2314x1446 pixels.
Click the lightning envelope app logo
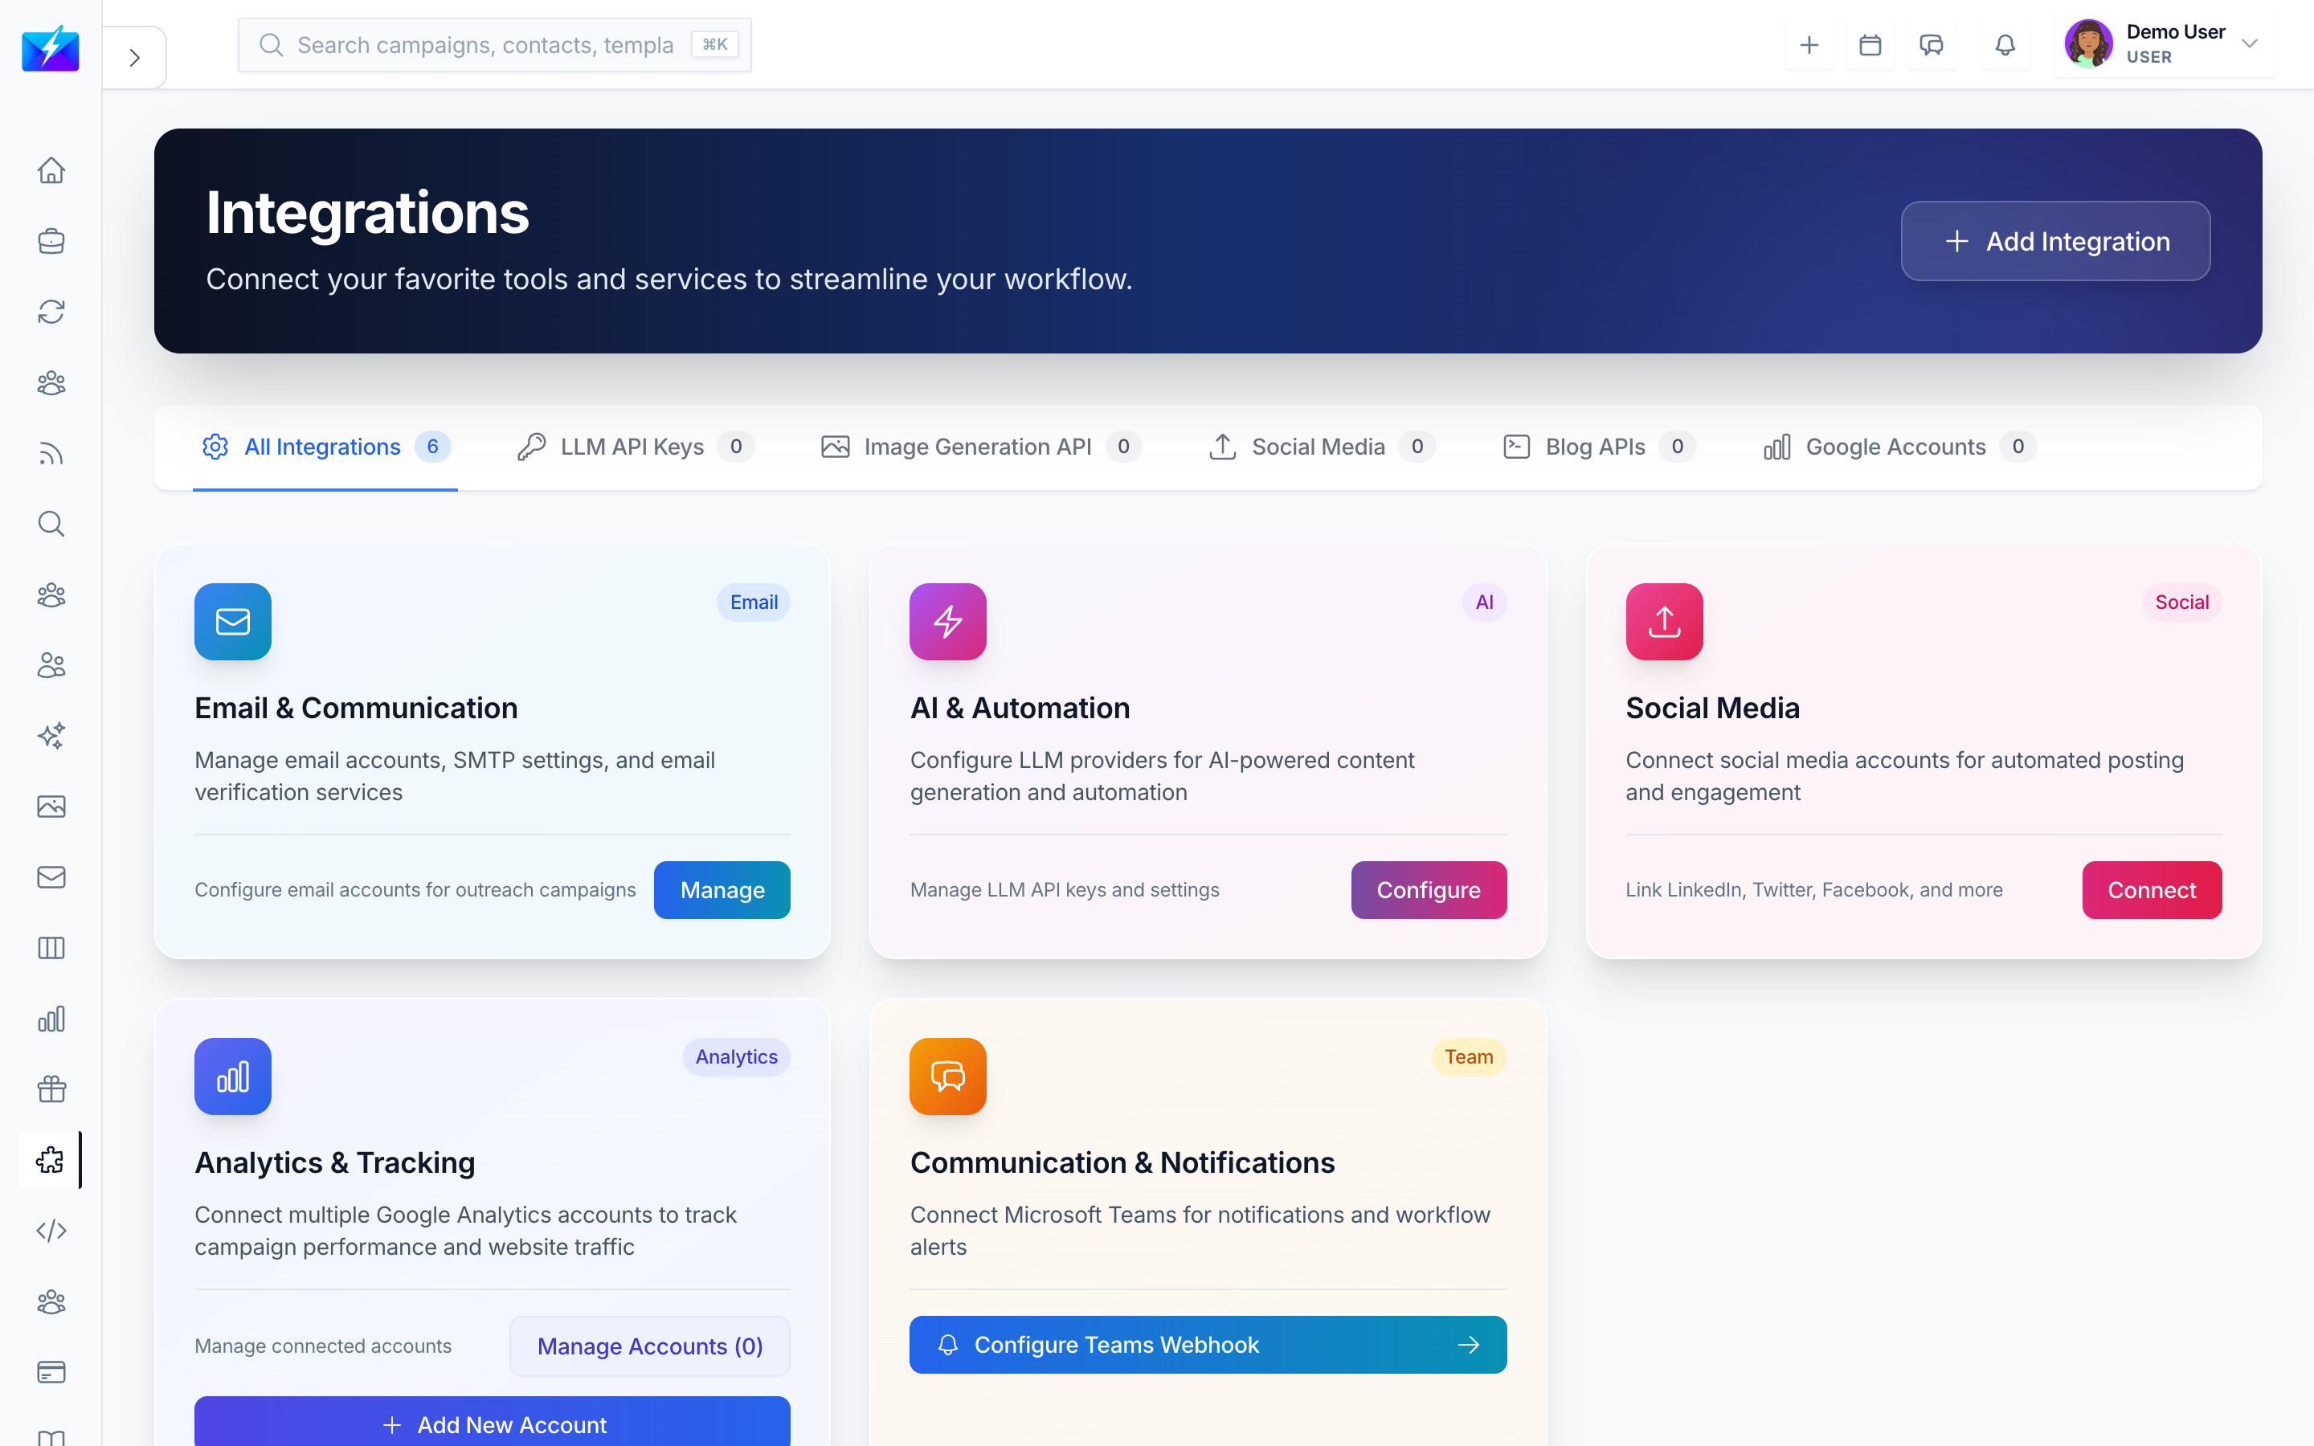(x=51, y=48)
